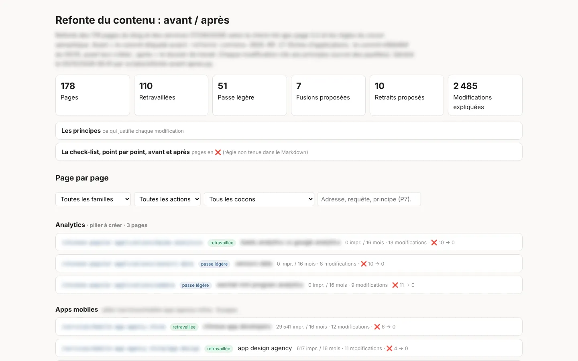Viewport: 578px width, 361px height.
Task: Click the "Analytics" group heading
Action: click(x=70, y=225)
